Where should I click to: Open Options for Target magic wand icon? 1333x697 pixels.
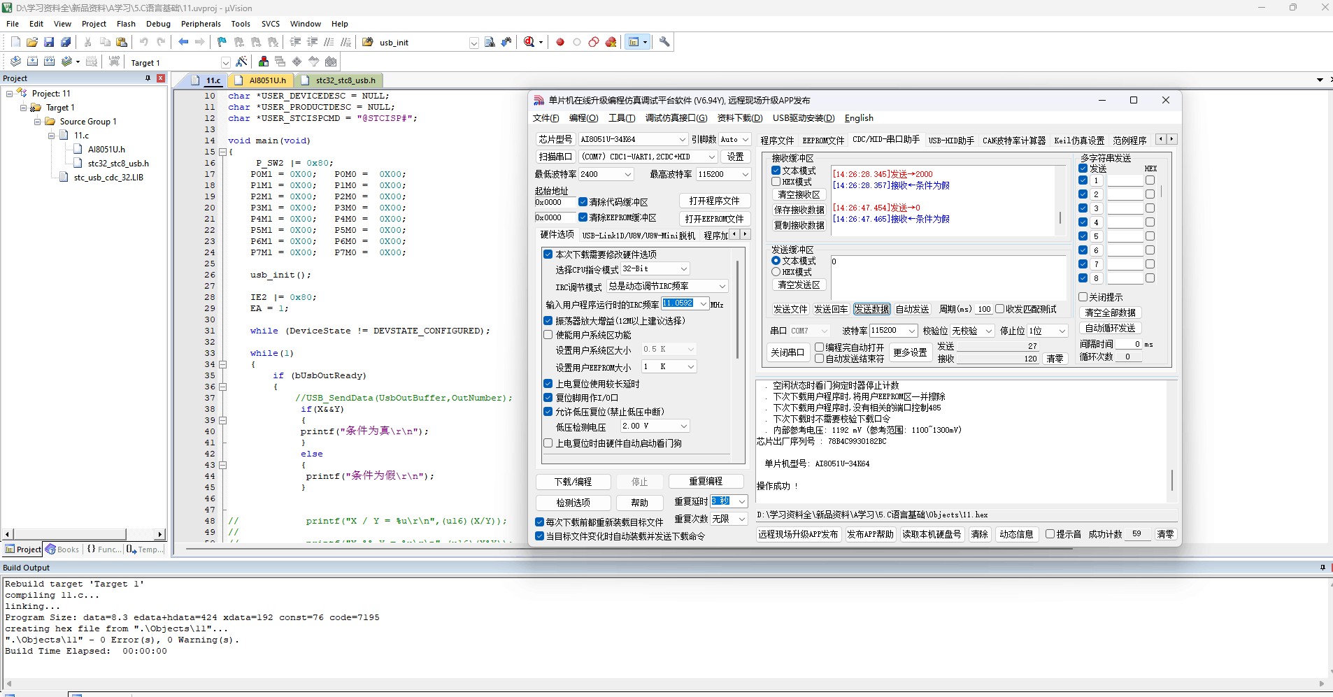point(241,62)
